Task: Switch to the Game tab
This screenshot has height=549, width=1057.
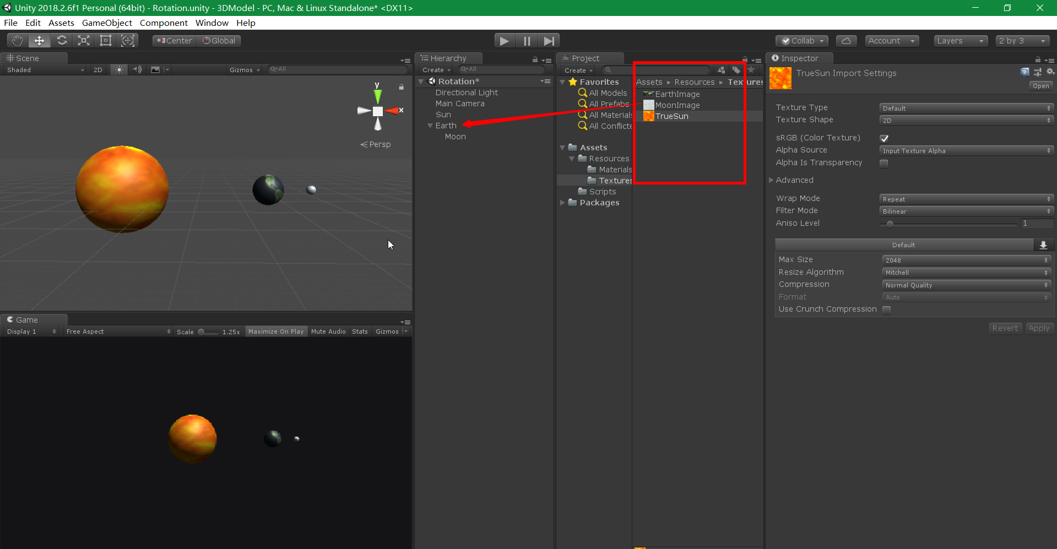Action: [x=26, y=320]
